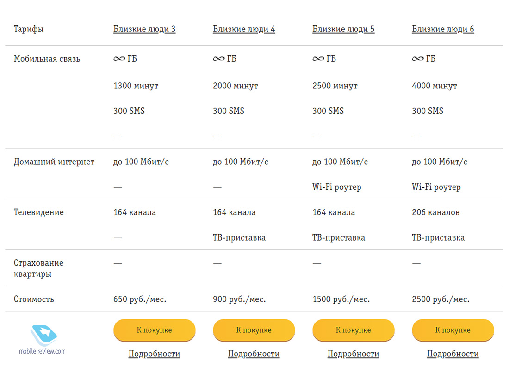Click К покупке for the 2500 руб. tariff
This screenshot has height=367, width=509.
coord(453,330)
